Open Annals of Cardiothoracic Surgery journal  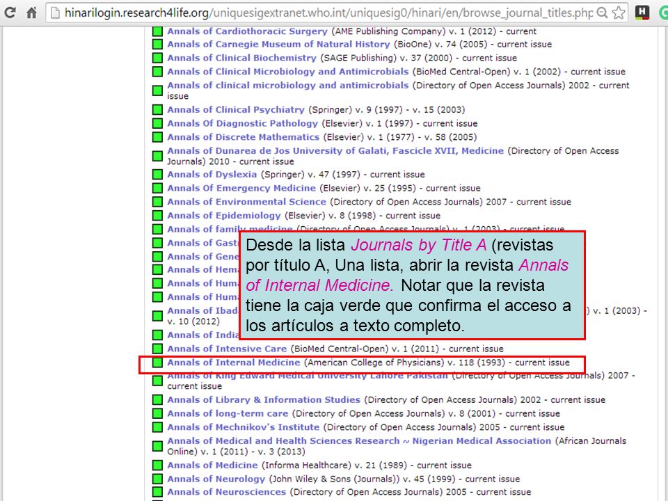(247, 31)
